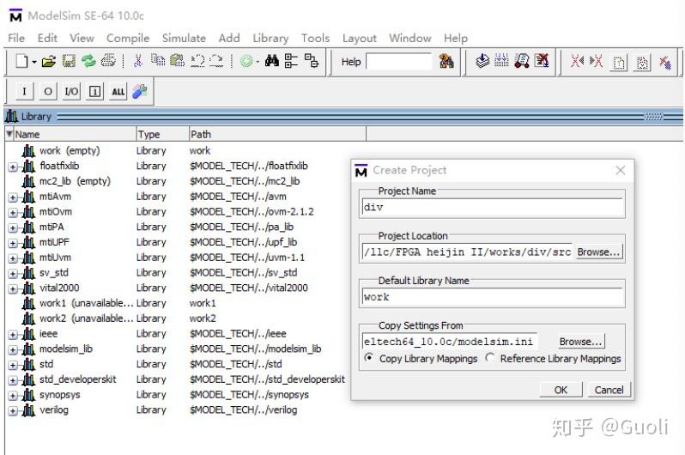Viewport: 685px width, 455px height.
Task: Click the Paste clipboard icon
Action: pyautogui.click(x=177, y=60)
